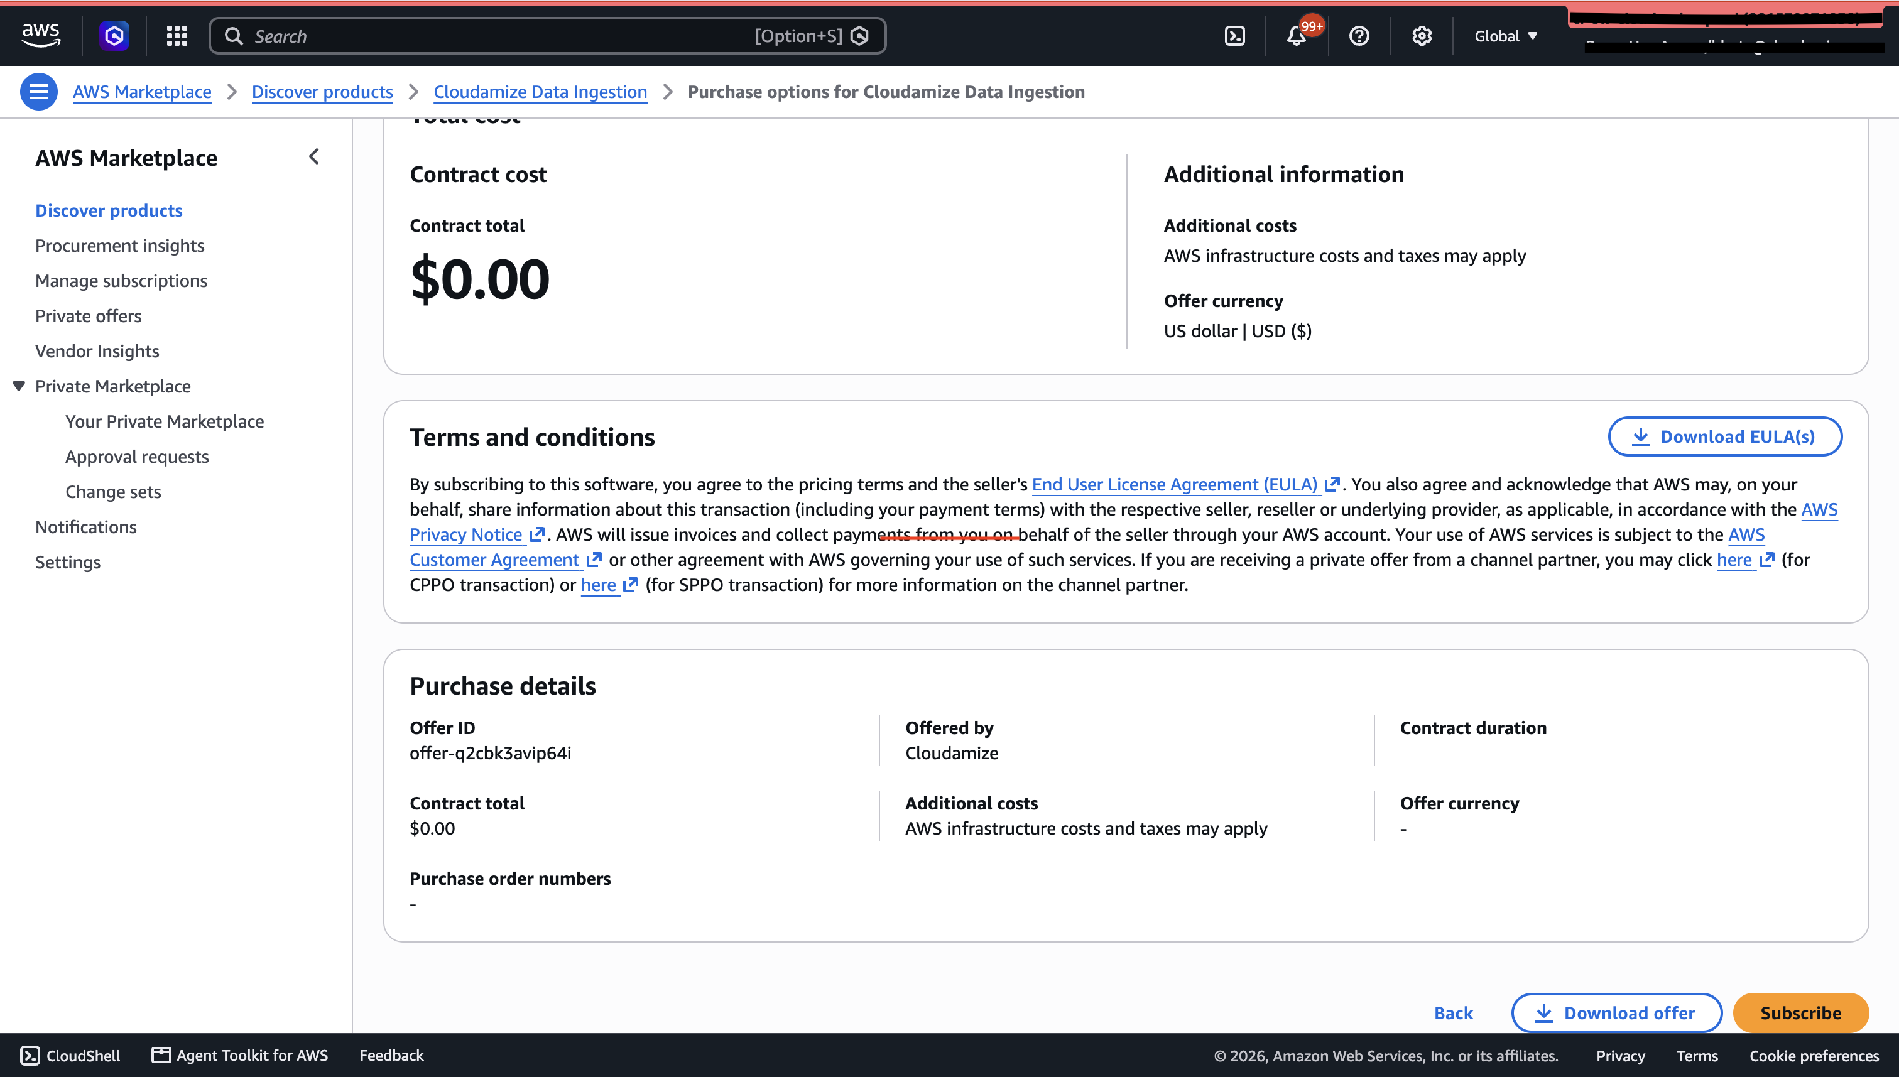Open the Amazon Q purple hexagon icon
Screen dimensions: 1899x1077
114,36
